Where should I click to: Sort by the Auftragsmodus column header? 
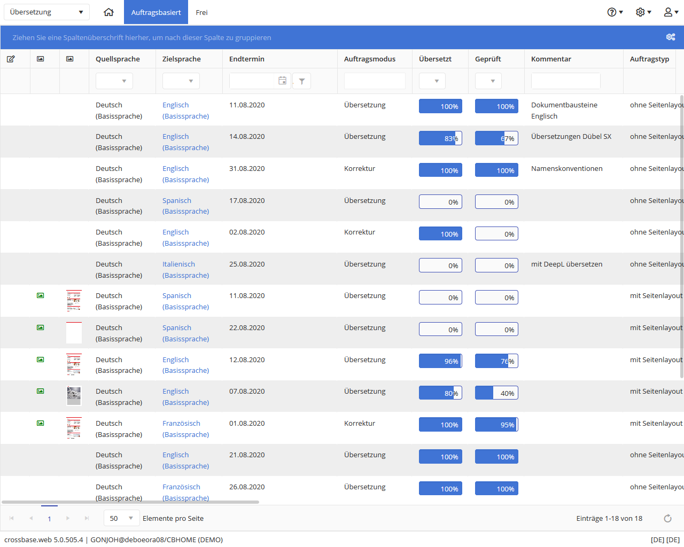pos(370,59)
